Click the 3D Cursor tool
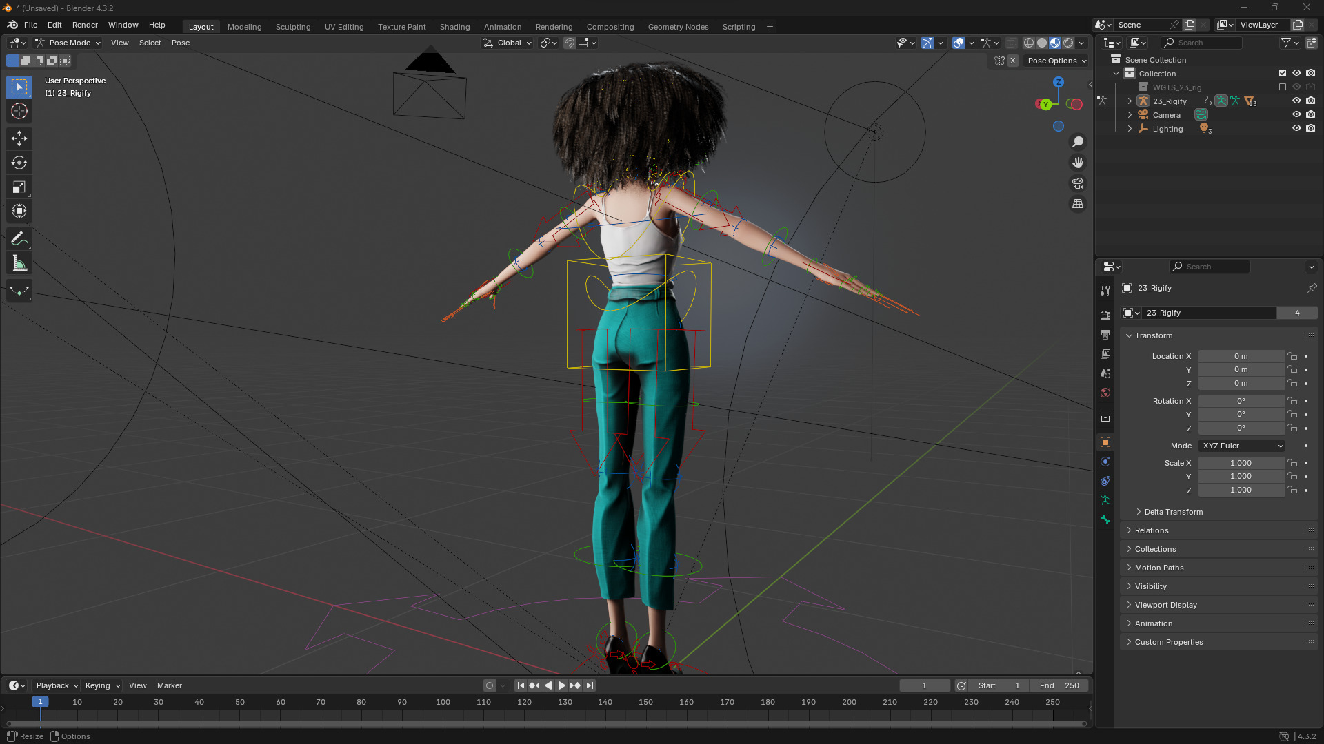This screenshot has width=1324, height=744. point(19,112)
